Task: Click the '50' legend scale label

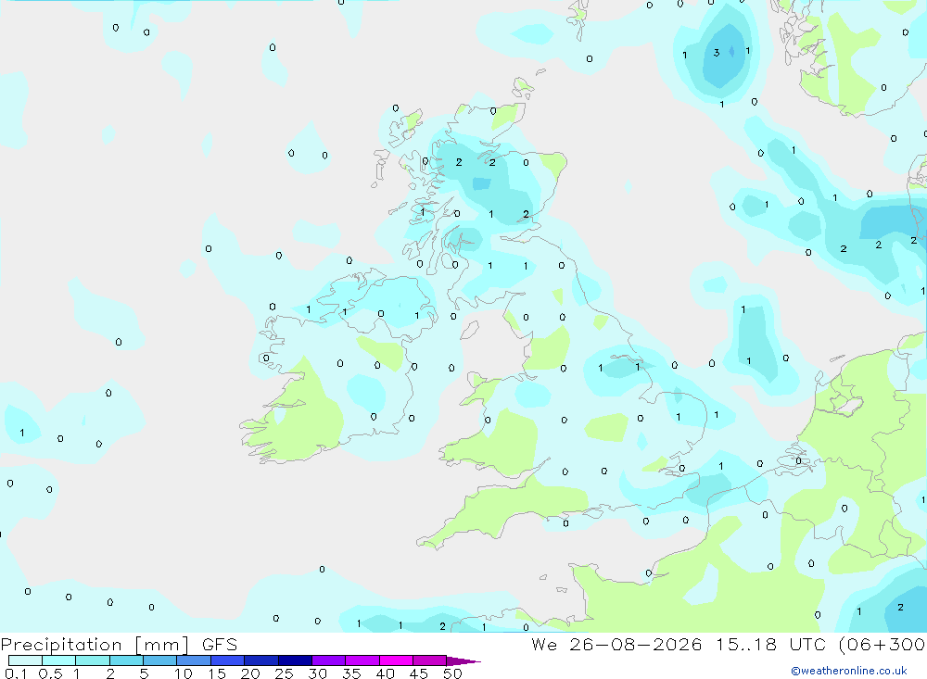Action: 452,673
